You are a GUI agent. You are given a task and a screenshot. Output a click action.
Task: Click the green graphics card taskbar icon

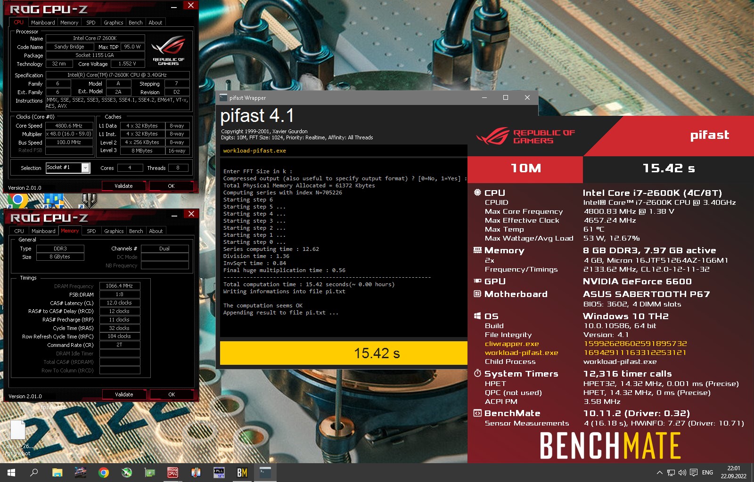[150, 473]
